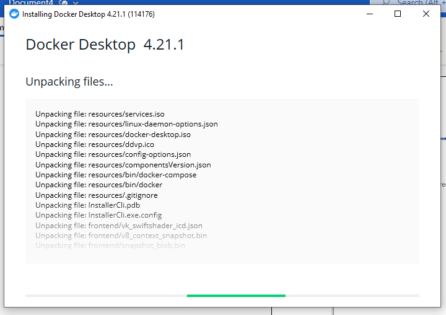This screenshot has height=315, width=446.
Task: Click the "Docker Desktop 4.21.1" heading
Action: [x=105, y=45]
